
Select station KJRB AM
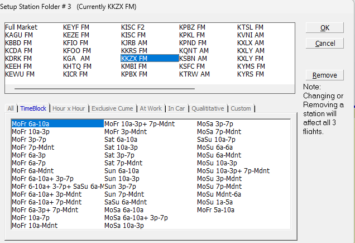[x=134, y=43]
